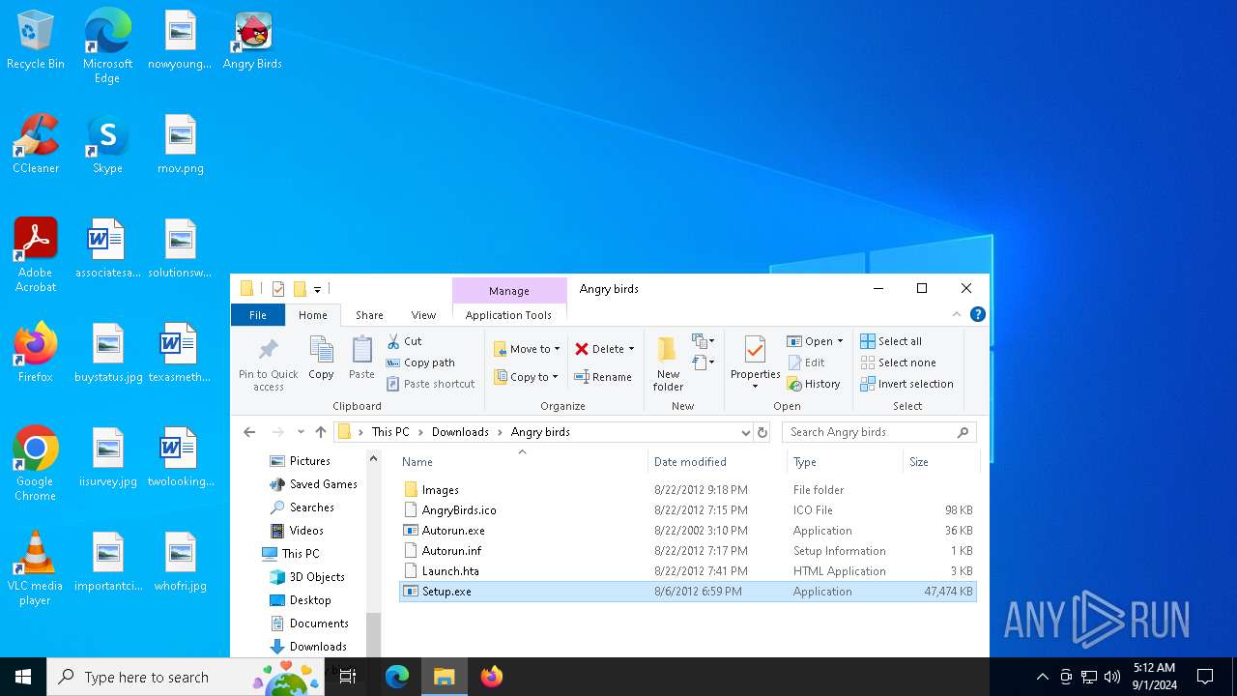This screenshot has width=1237, height=696.
Task: Refresh the Angry birds folder
Action: point(762,432)
